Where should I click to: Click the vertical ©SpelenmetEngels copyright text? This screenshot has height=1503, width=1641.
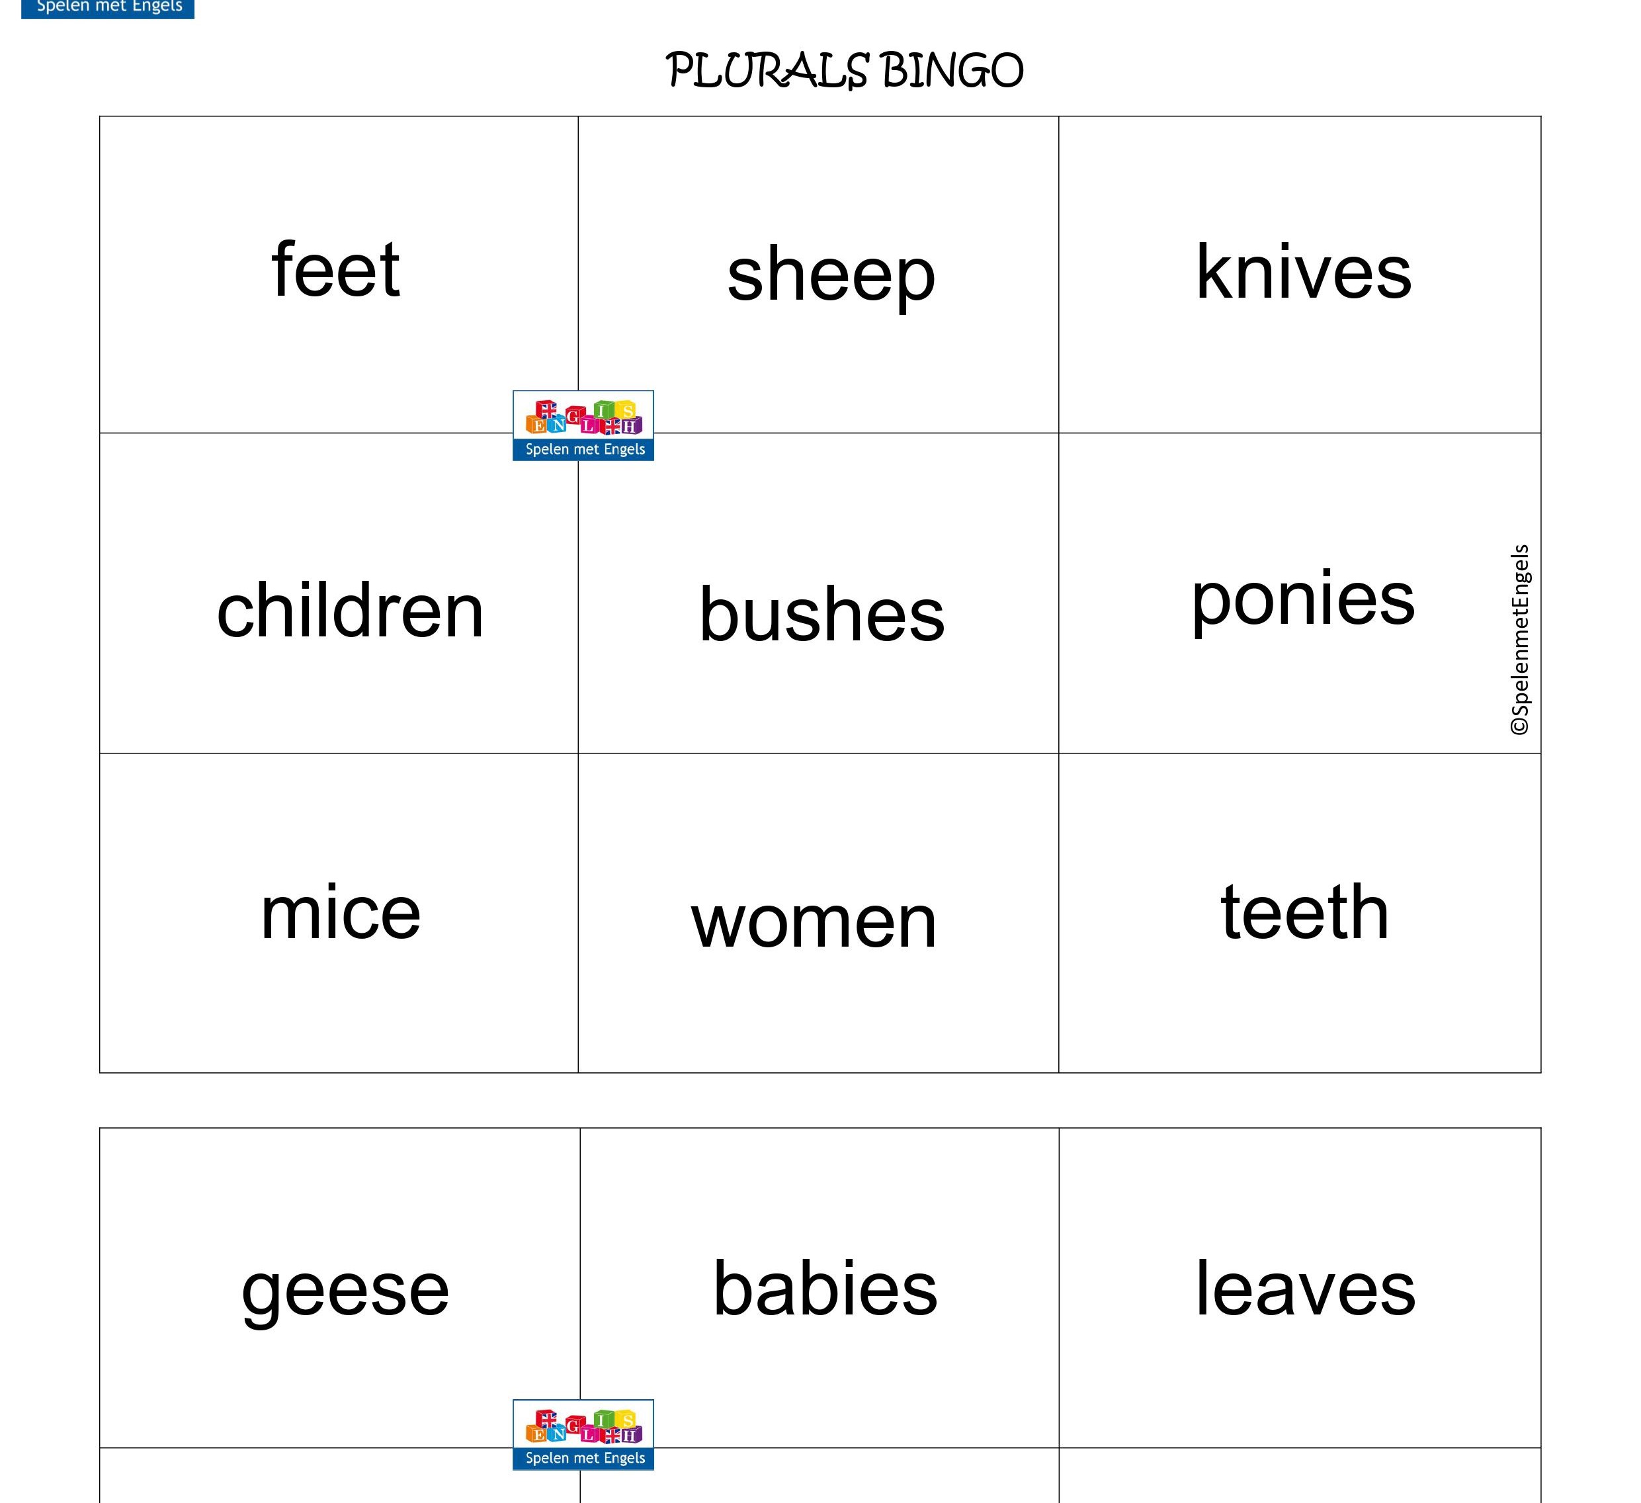[1520, 640]
